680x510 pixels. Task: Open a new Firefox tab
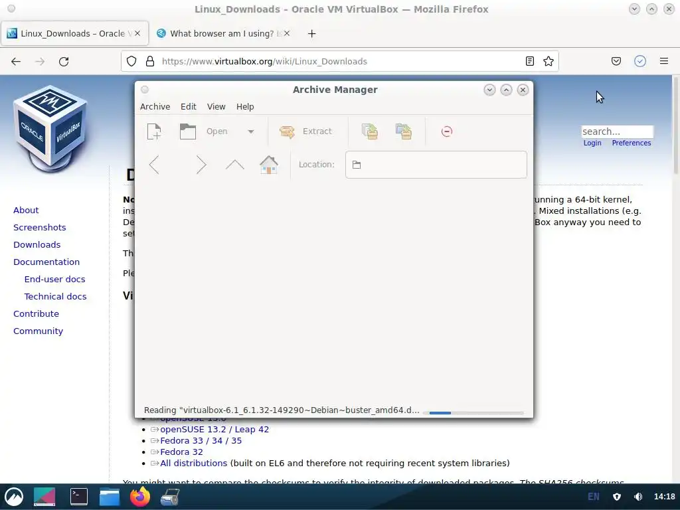(312, 33)
